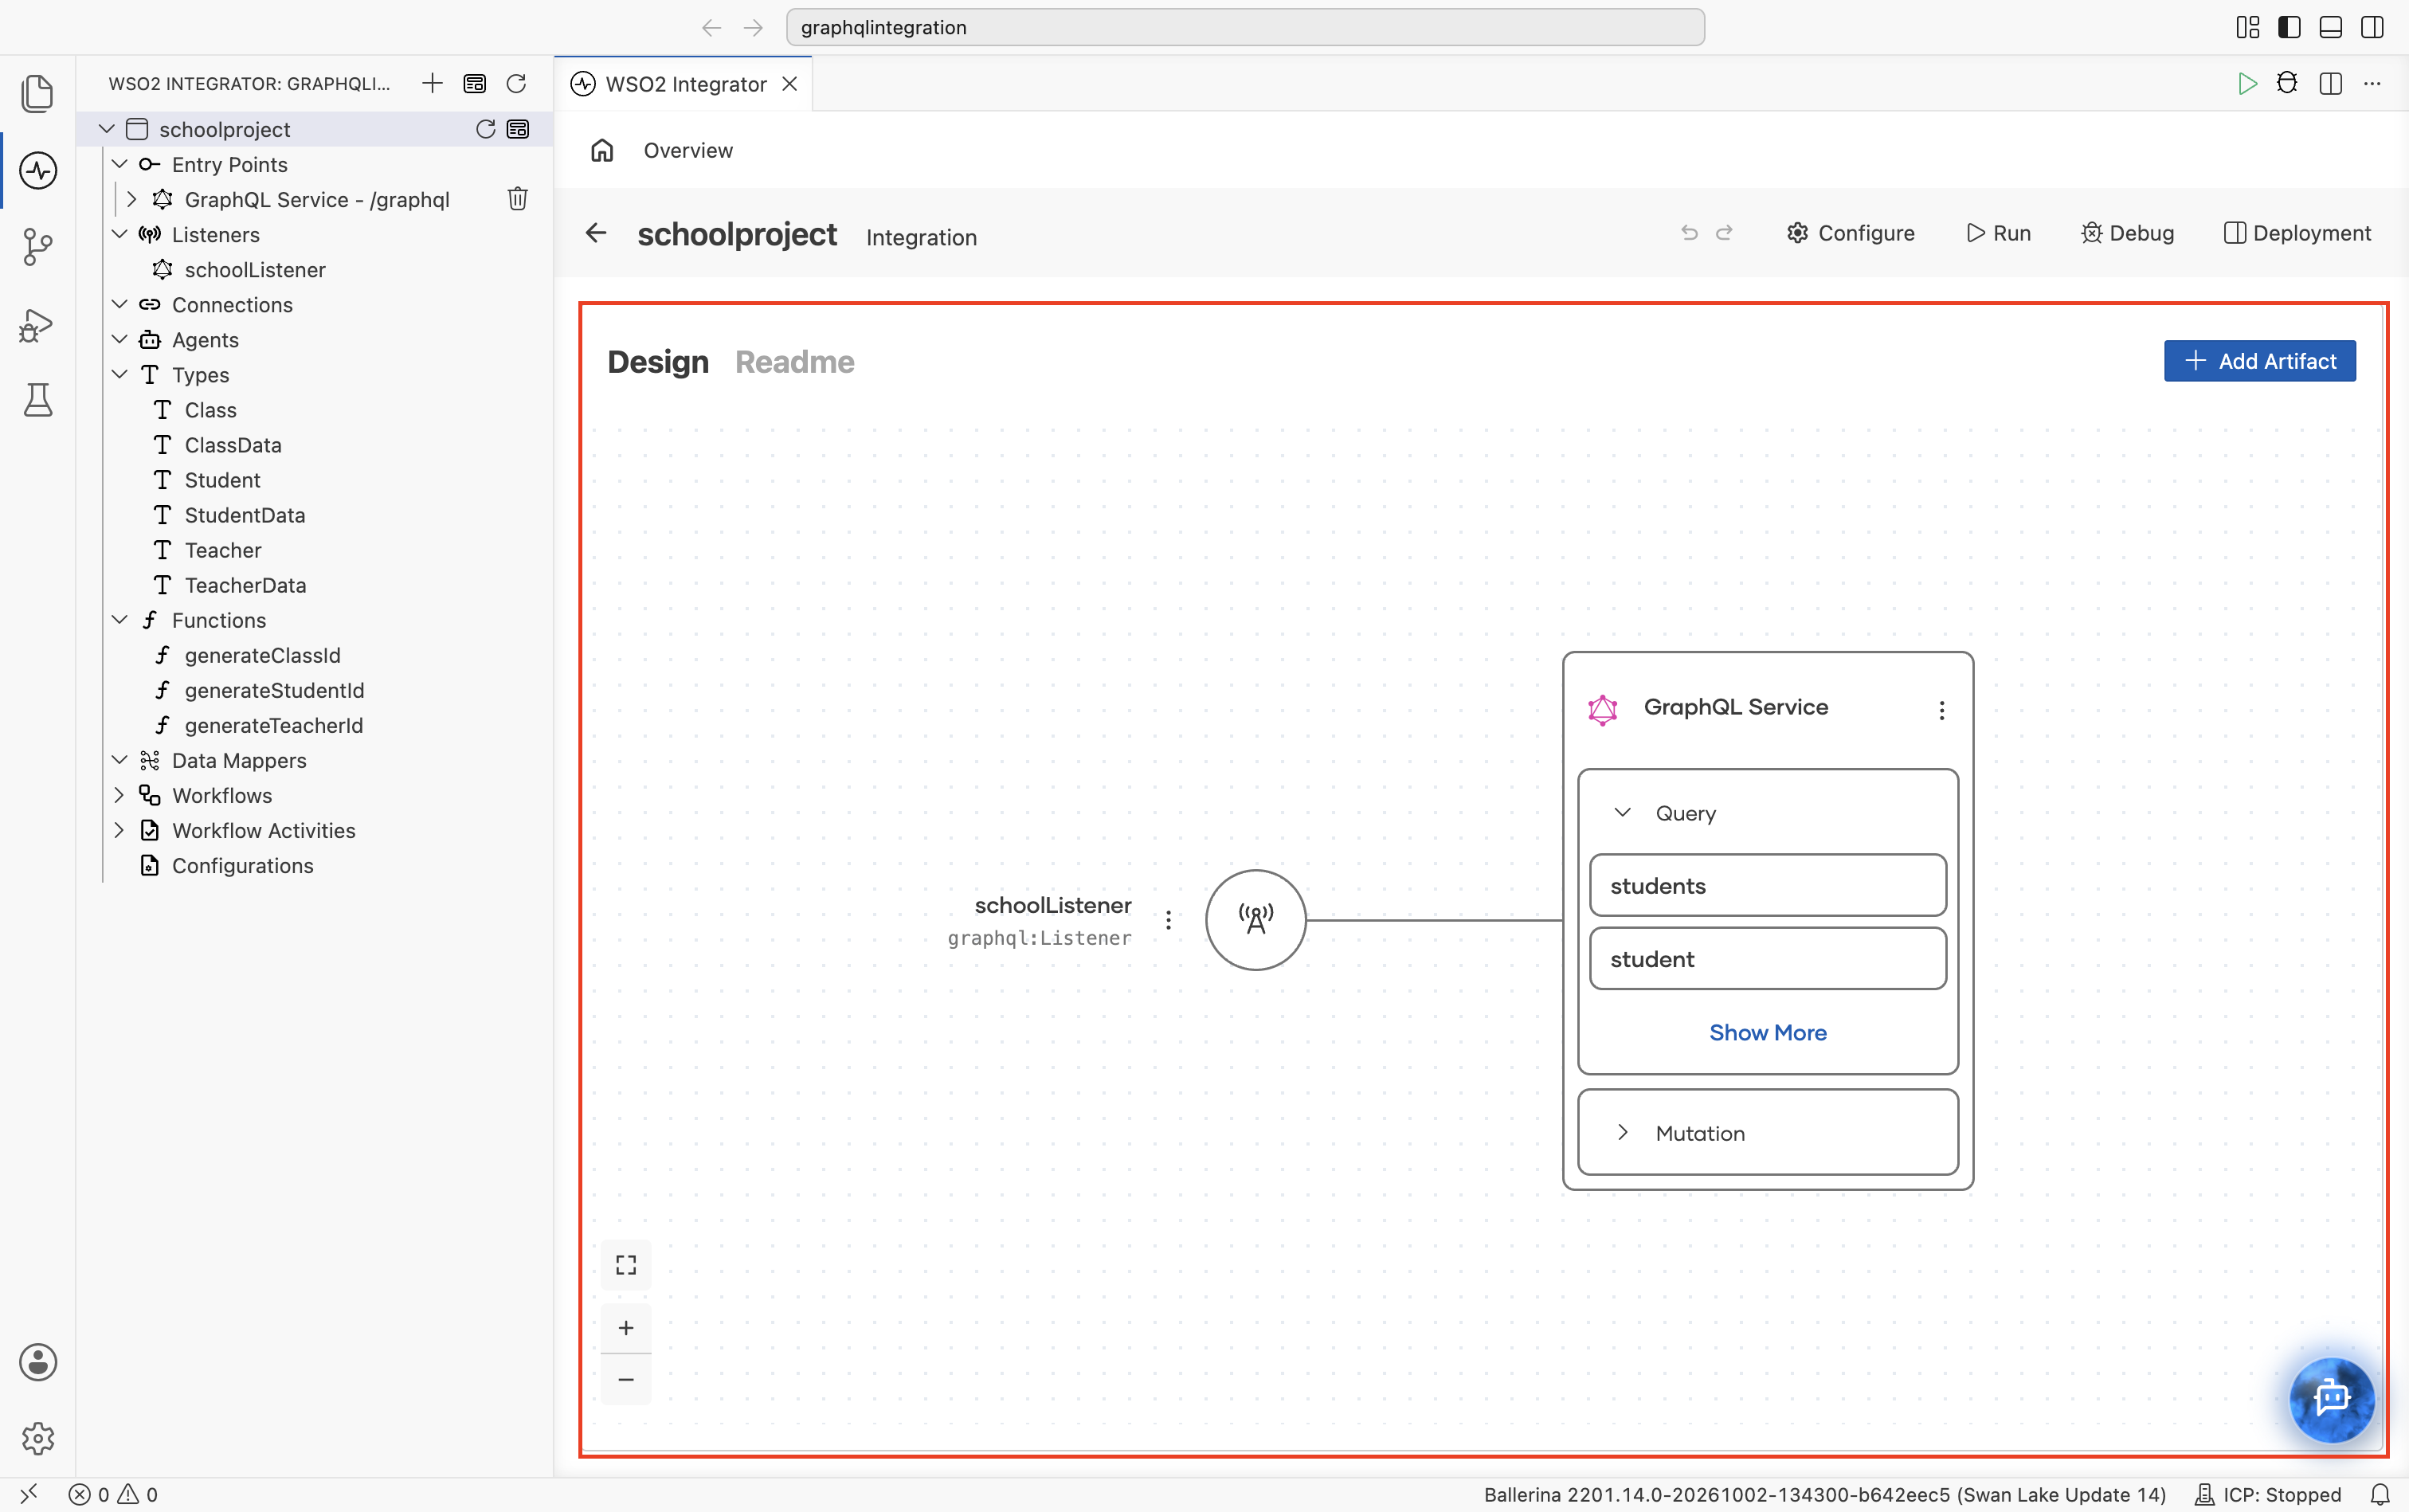Open the schoolListener three-dot menu
Screen dimensions: 2409x1512
(x=1168, y=920)
